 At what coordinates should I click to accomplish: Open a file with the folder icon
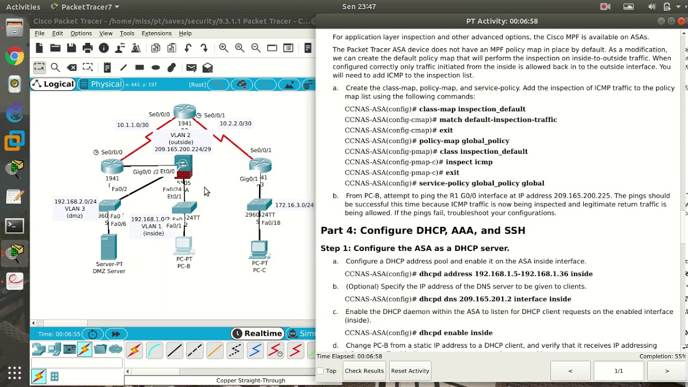55,48
